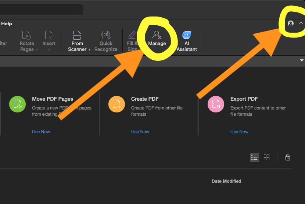Screen dimensions: 305x204
Task: Switch to grid thumbnail view
Action: coord(267,157)
